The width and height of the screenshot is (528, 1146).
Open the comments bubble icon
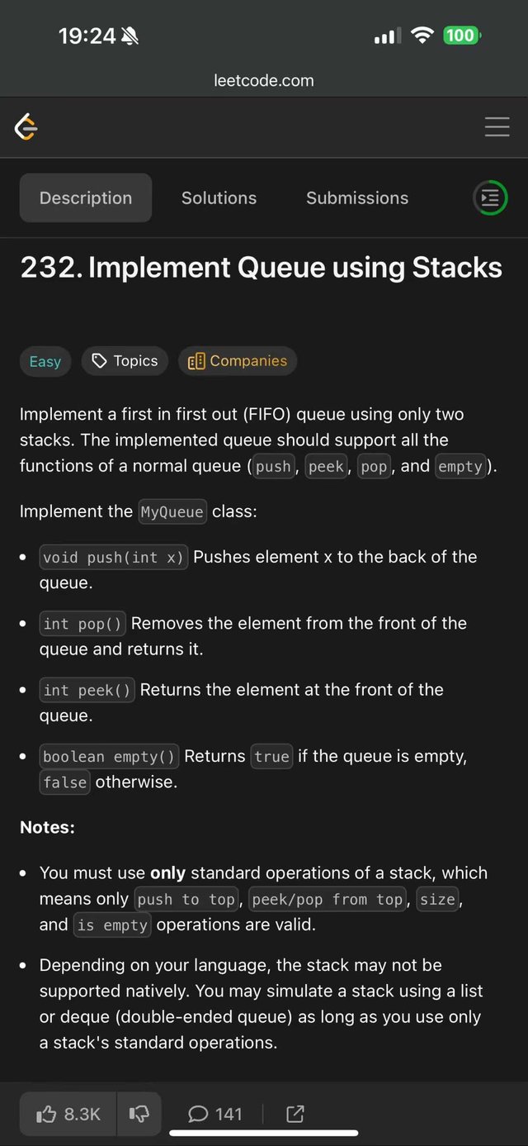click(x=198, y=1114)
